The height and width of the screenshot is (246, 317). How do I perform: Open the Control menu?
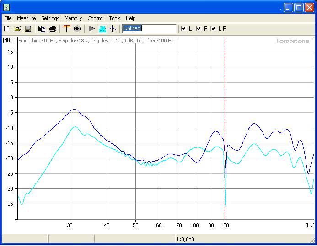click(96, 18)
